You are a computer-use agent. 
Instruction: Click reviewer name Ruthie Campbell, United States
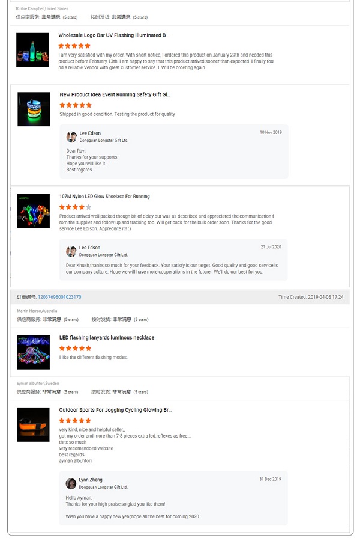click(42, 8)
